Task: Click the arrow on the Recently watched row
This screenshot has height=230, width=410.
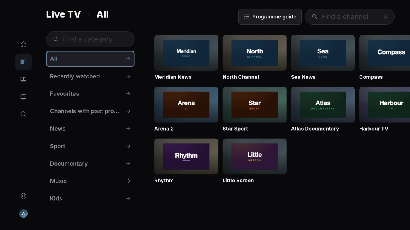Action: 128,76
